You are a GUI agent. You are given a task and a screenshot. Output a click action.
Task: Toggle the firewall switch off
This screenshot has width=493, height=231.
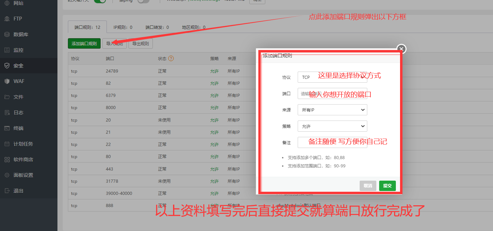(x=100, y=1)
